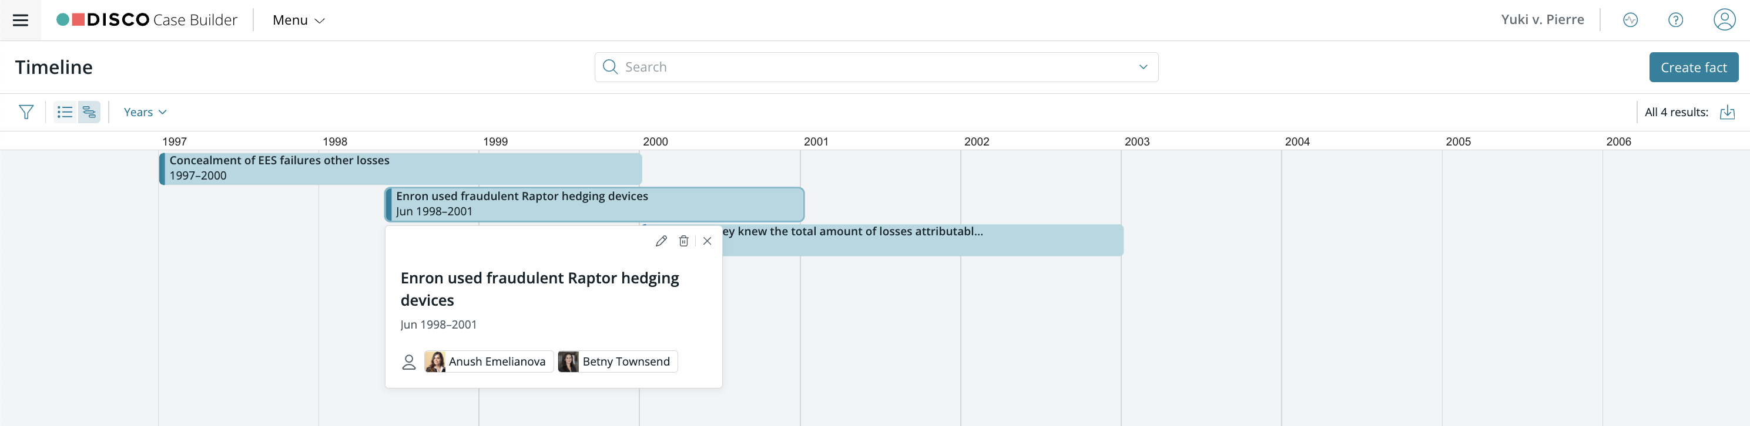Select the losses attributable timeline bar
The width and height of the screenshot is (1750, 426).
point(922,240)
